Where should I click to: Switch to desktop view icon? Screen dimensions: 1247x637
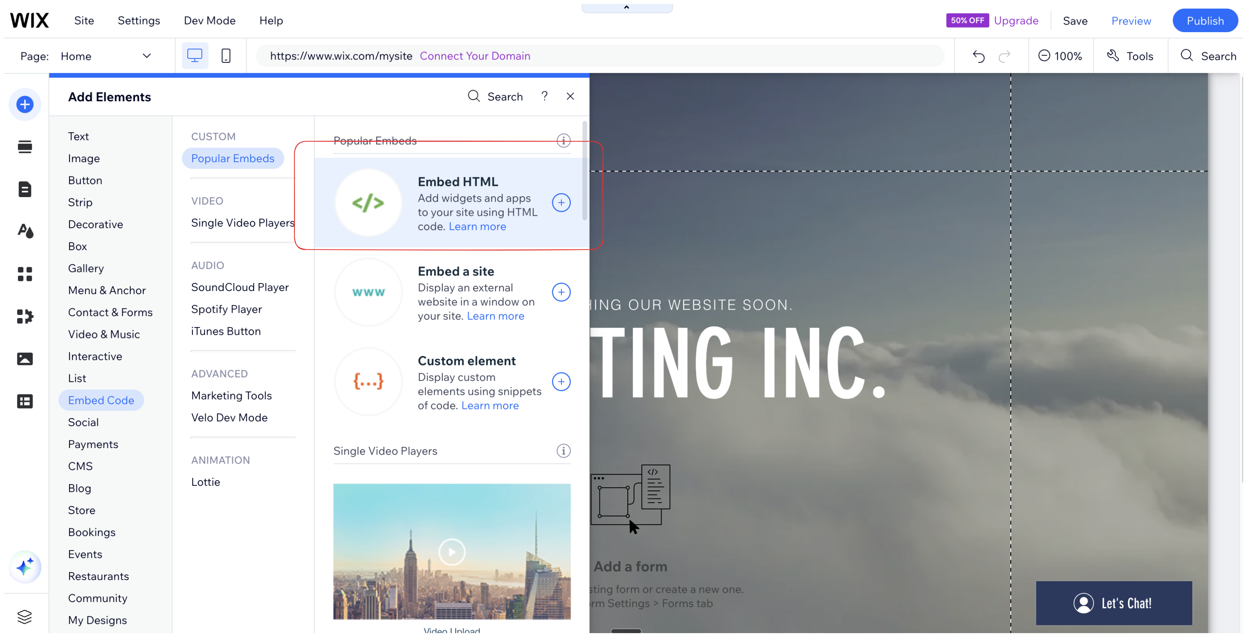coord(195,55)
